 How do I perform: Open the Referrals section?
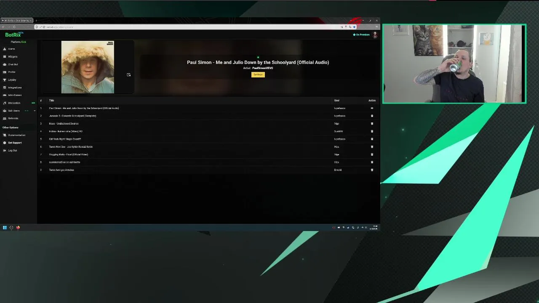click(13, 118)
